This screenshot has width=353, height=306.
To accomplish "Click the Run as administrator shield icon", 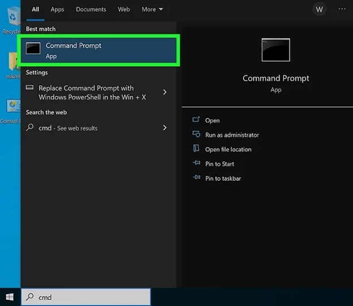I will [x=196, y=135].
